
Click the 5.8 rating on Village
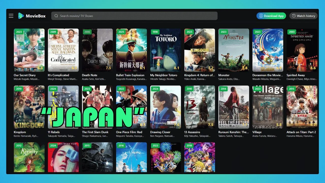click(x=279, y=125)
